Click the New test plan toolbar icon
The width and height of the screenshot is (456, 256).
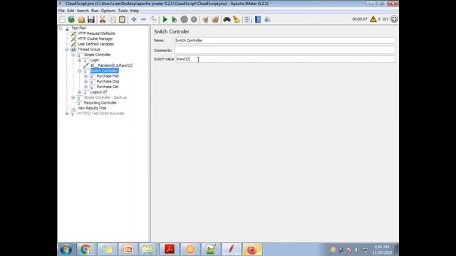(62, 19)
